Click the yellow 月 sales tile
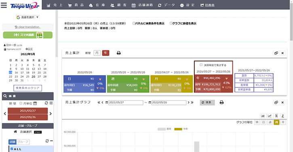The image size is (293, 152). tap(171, 84)
